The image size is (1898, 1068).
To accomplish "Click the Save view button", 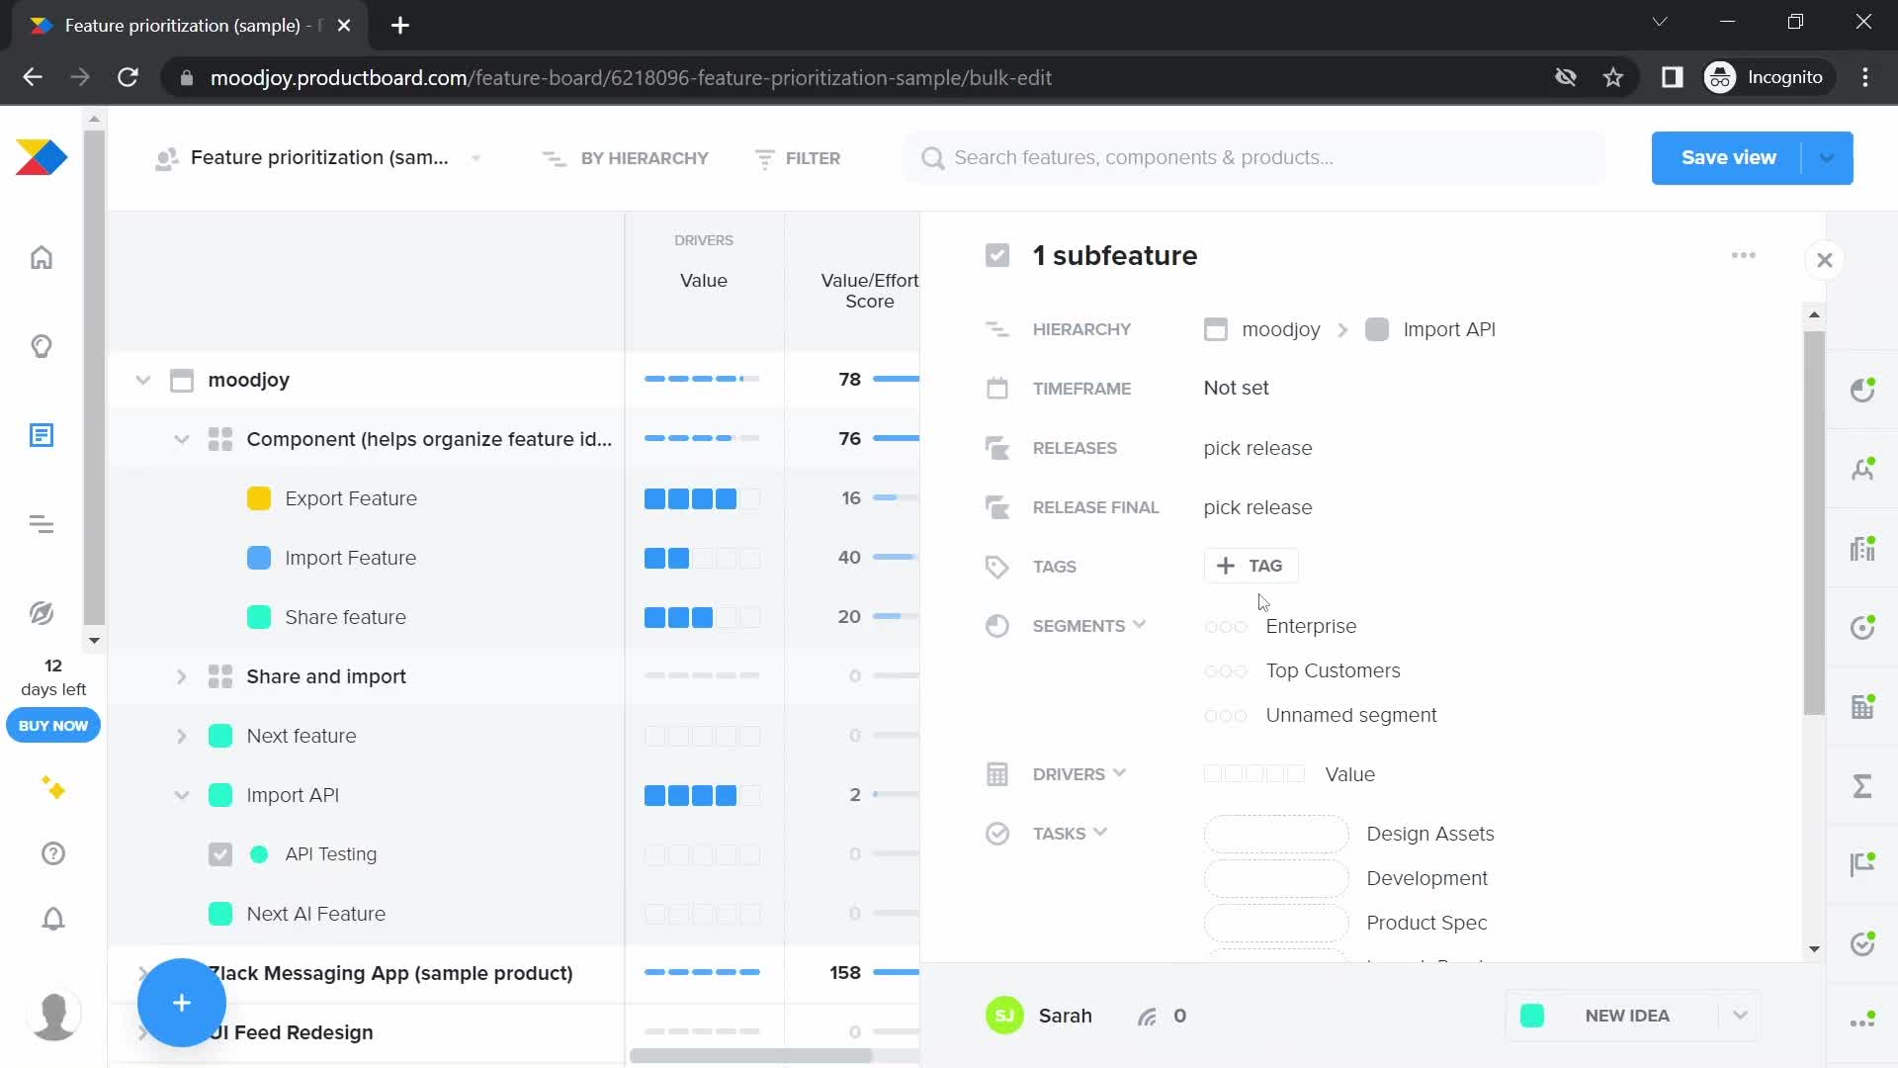I will pyautogui.click(x=1728, y=158).
